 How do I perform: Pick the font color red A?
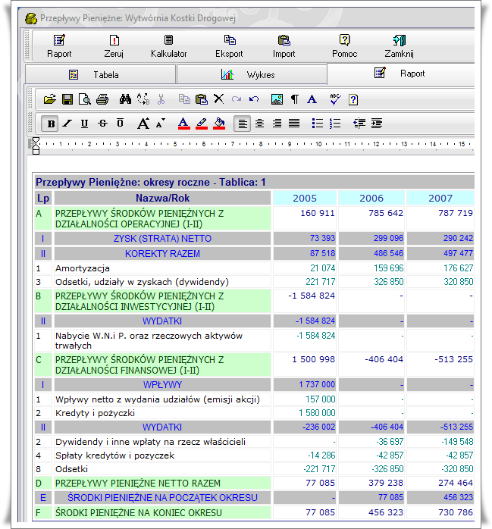click(183, 124)
